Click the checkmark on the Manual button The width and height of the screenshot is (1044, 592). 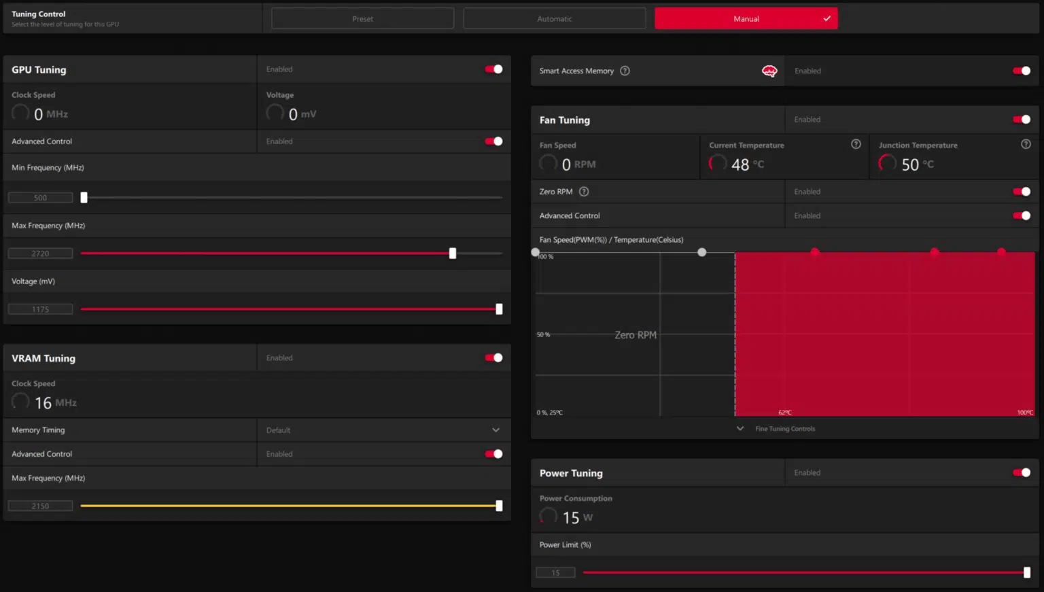[x=826, y=18]
